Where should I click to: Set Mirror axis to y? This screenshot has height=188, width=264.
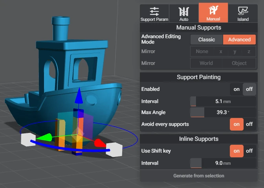[235, 52]
